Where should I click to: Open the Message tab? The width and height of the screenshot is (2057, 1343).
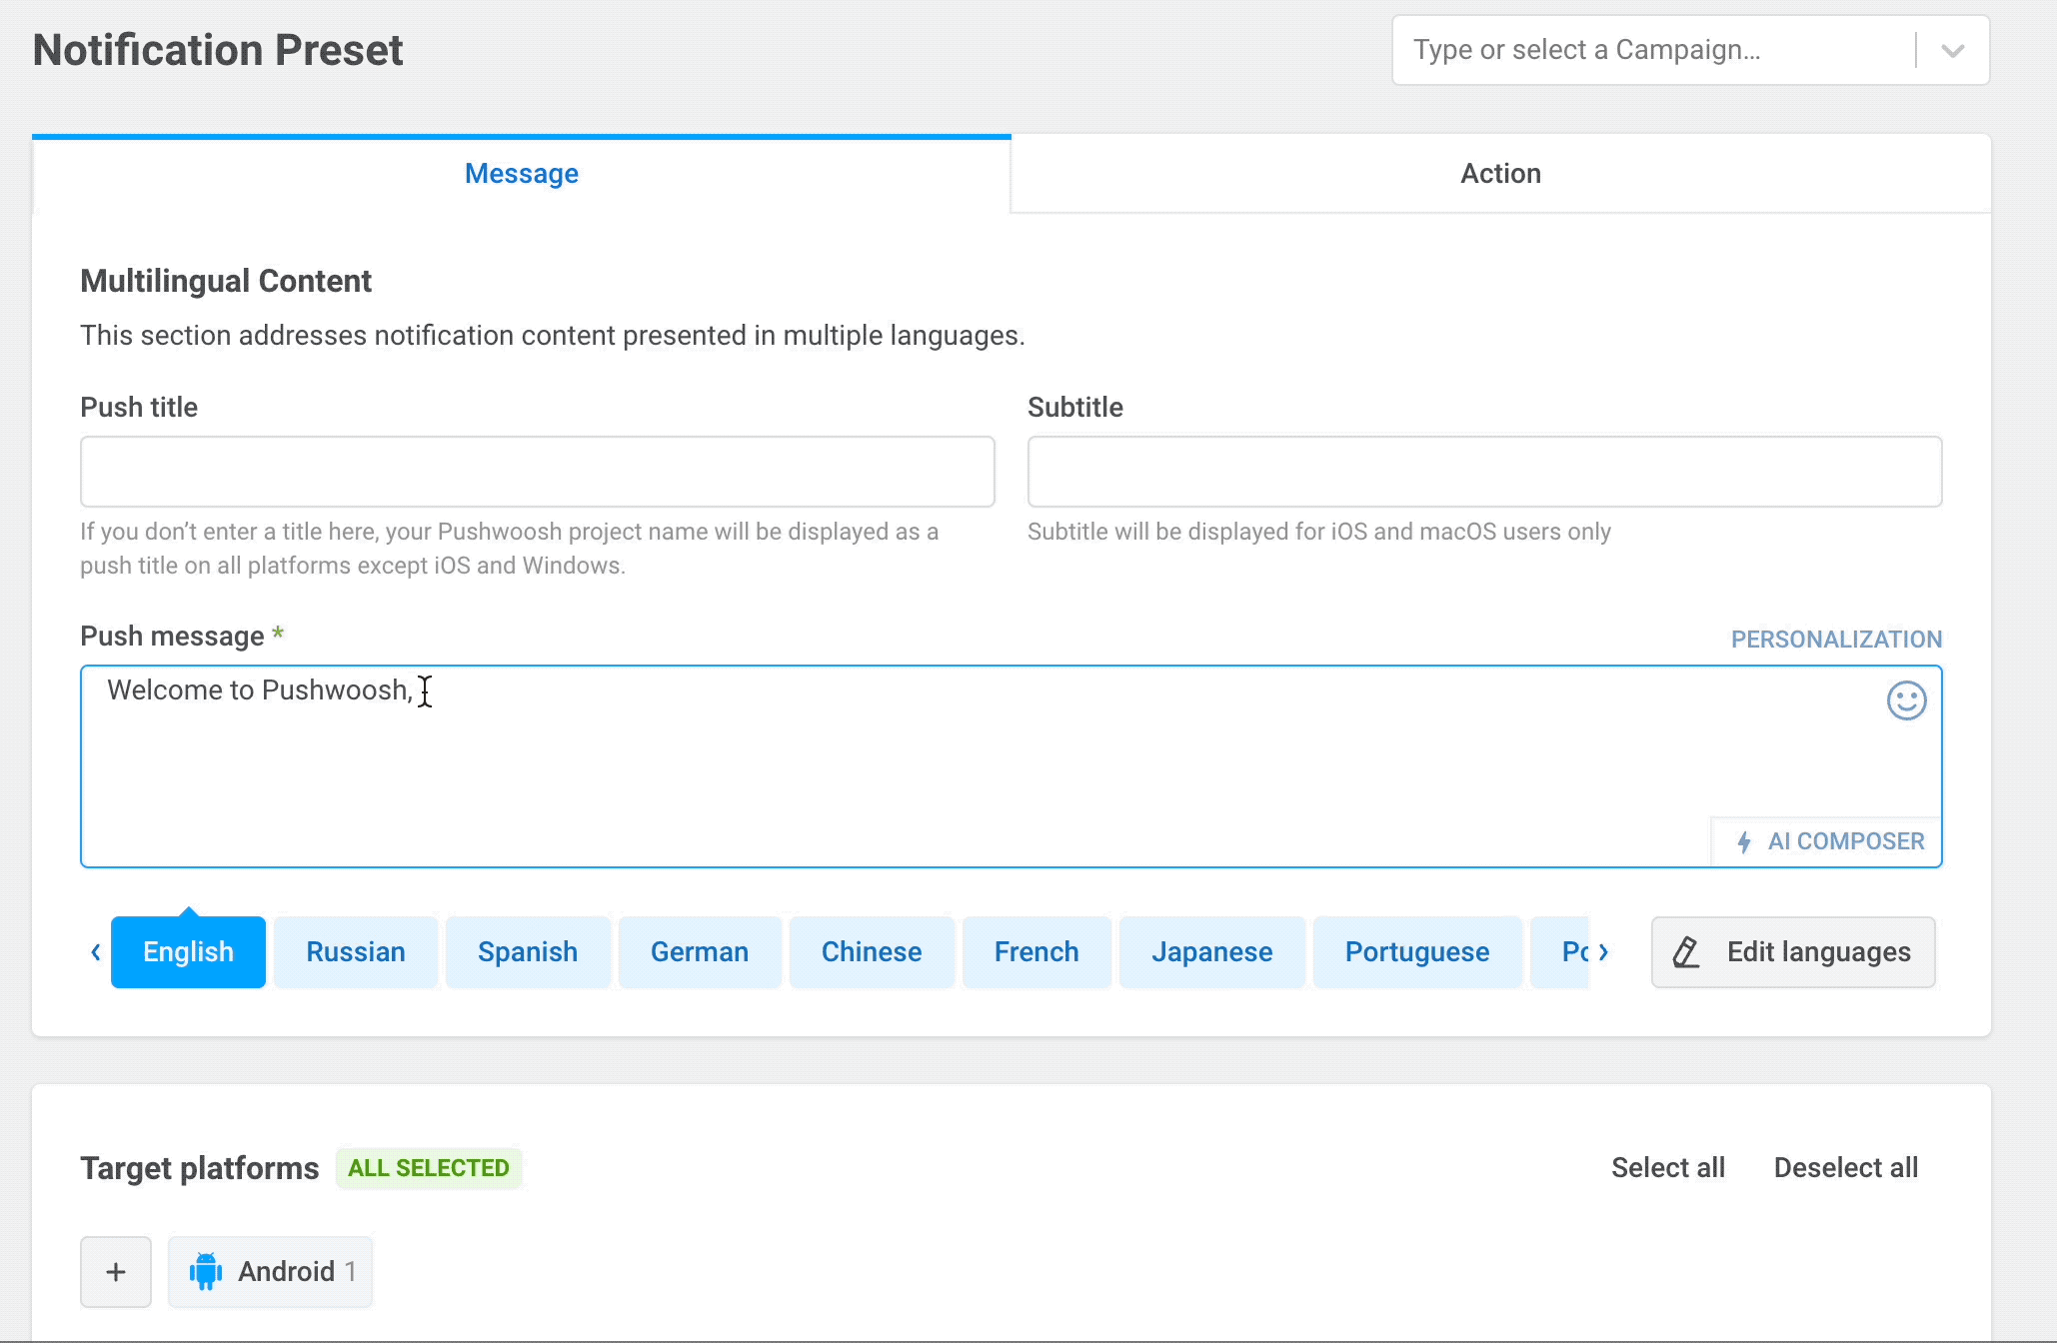(x=521, y=174)
